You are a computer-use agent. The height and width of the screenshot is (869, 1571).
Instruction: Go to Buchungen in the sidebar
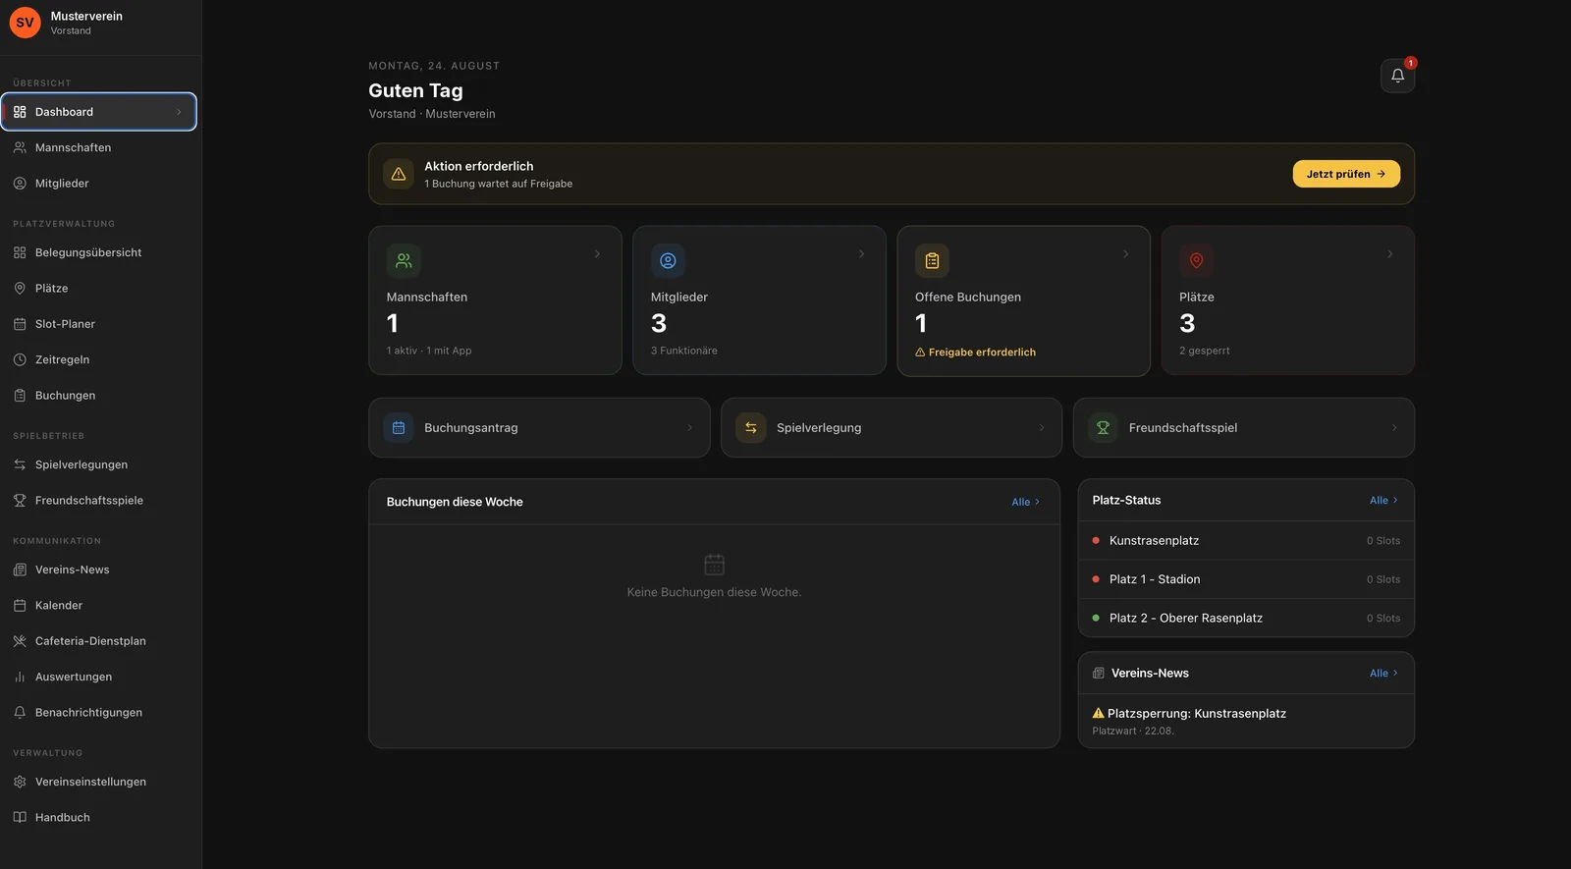pos(98,396)
